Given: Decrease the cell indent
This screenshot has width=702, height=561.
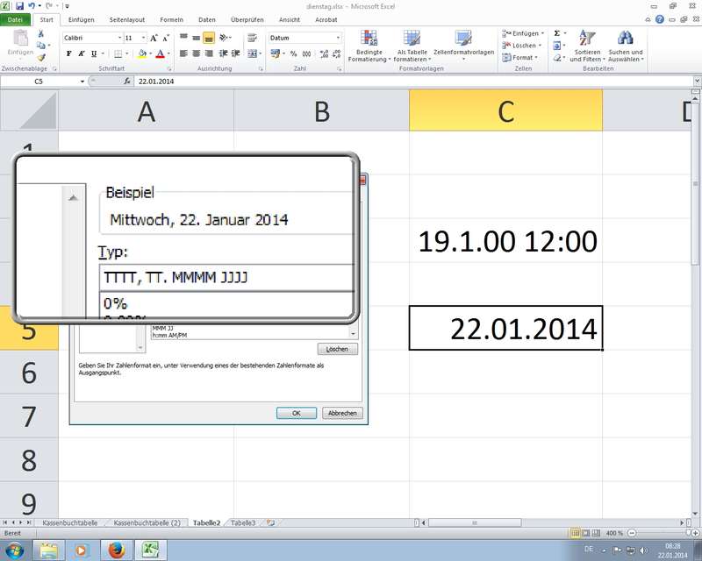Looking at the screenshot, I should pos(223,53).
